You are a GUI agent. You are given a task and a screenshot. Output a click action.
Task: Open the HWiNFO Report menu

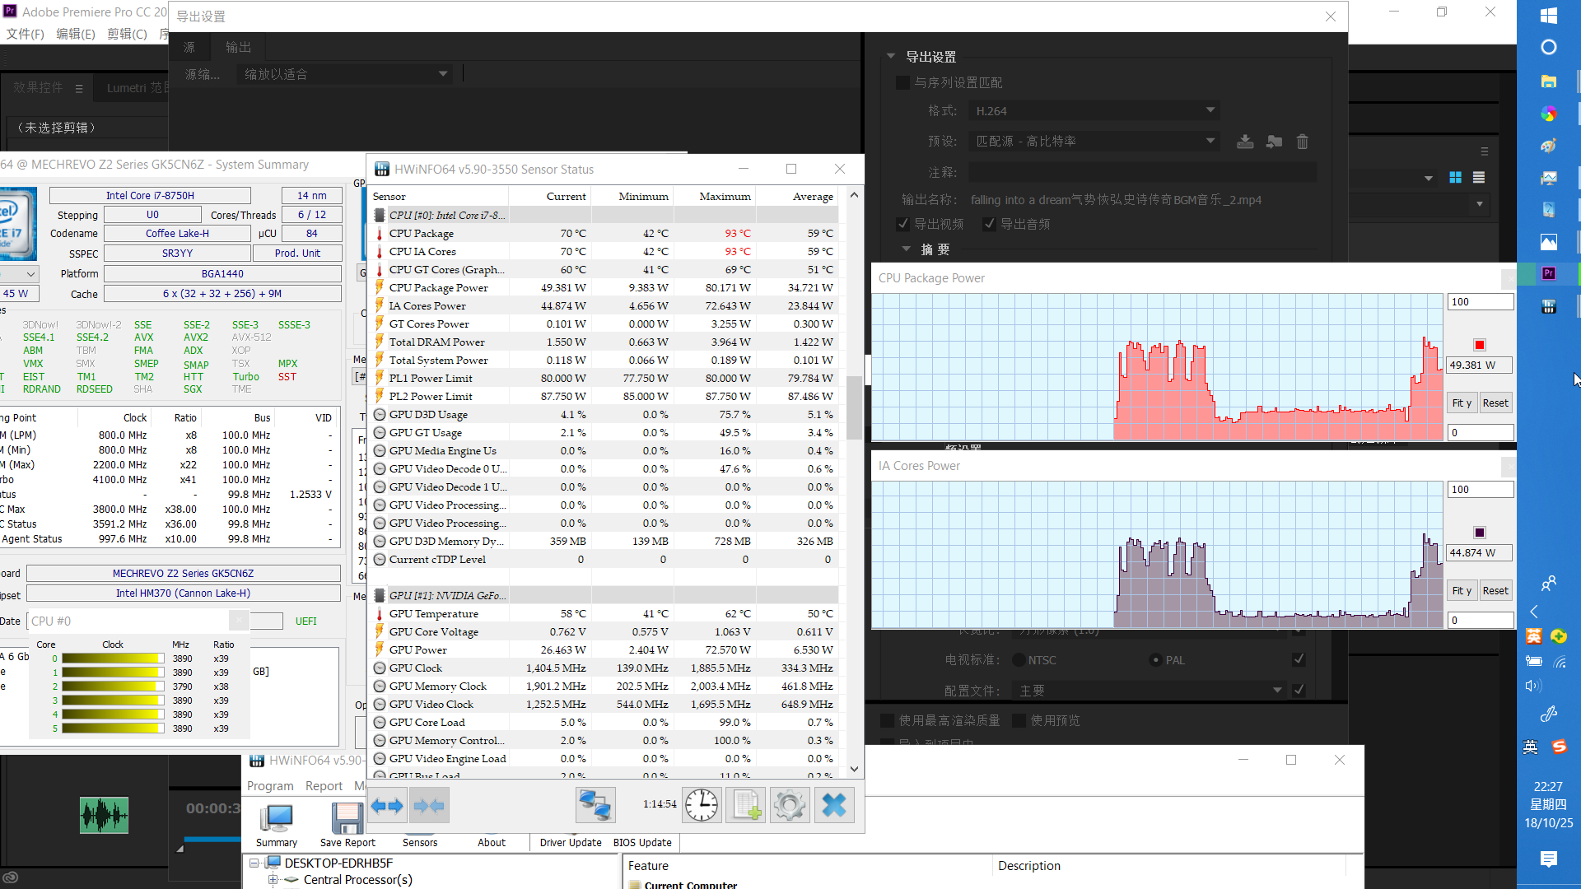[x=324, y=786]
